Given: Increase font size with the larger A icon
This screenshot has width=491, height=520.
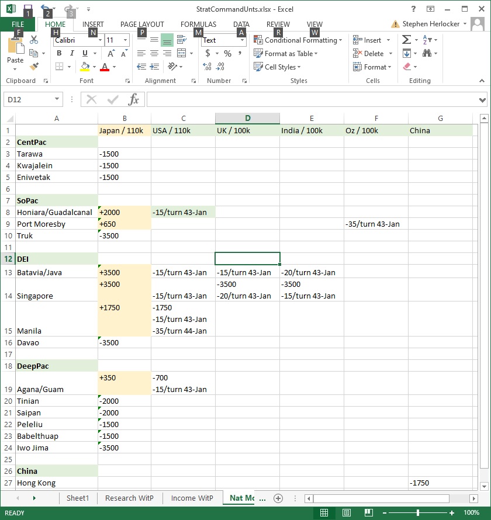Looking at the screenshot, I should tap(111, 53).
